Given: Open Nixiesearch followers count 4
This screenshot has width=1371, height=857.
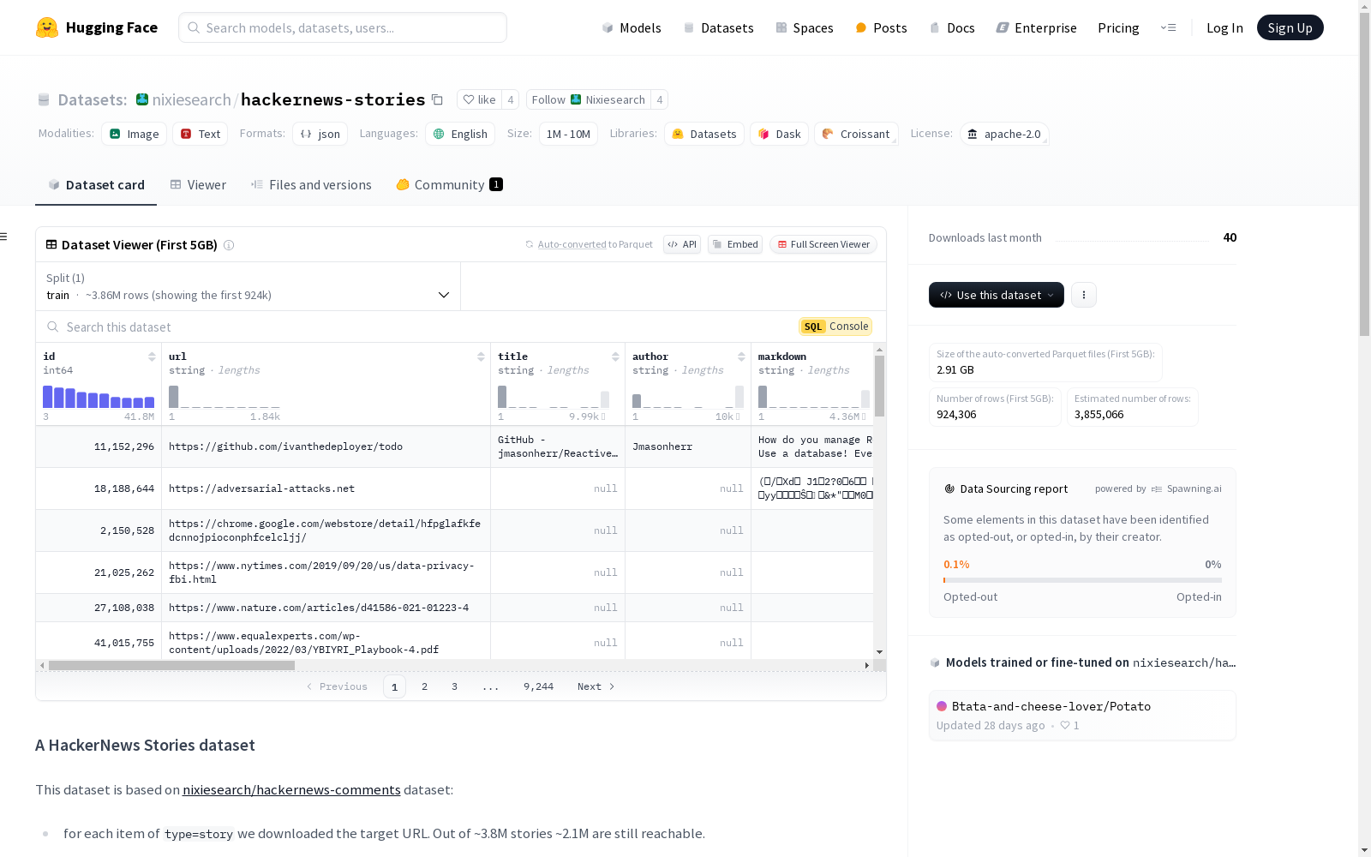Looking at the screenshot, I should (x=660, y=99).
